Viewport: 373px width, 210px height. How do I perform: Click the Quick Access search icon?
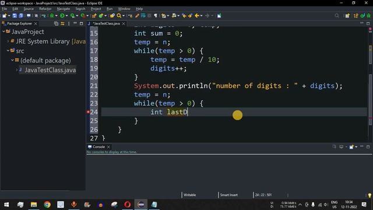pos(337,16)
